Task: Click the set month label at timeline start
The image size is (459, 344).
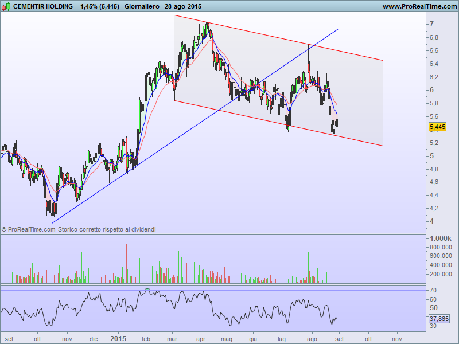Action: [x=9, y=339]
